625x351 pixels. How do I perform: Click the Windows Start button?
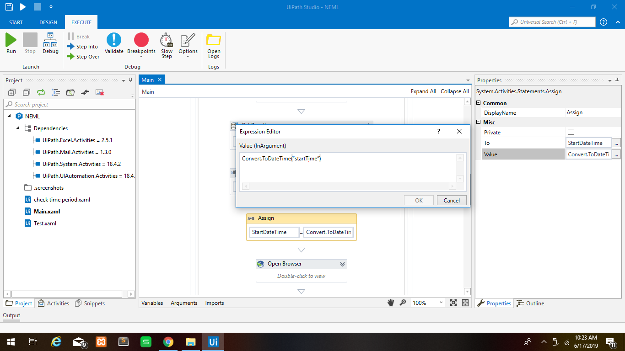coord(11,342)
